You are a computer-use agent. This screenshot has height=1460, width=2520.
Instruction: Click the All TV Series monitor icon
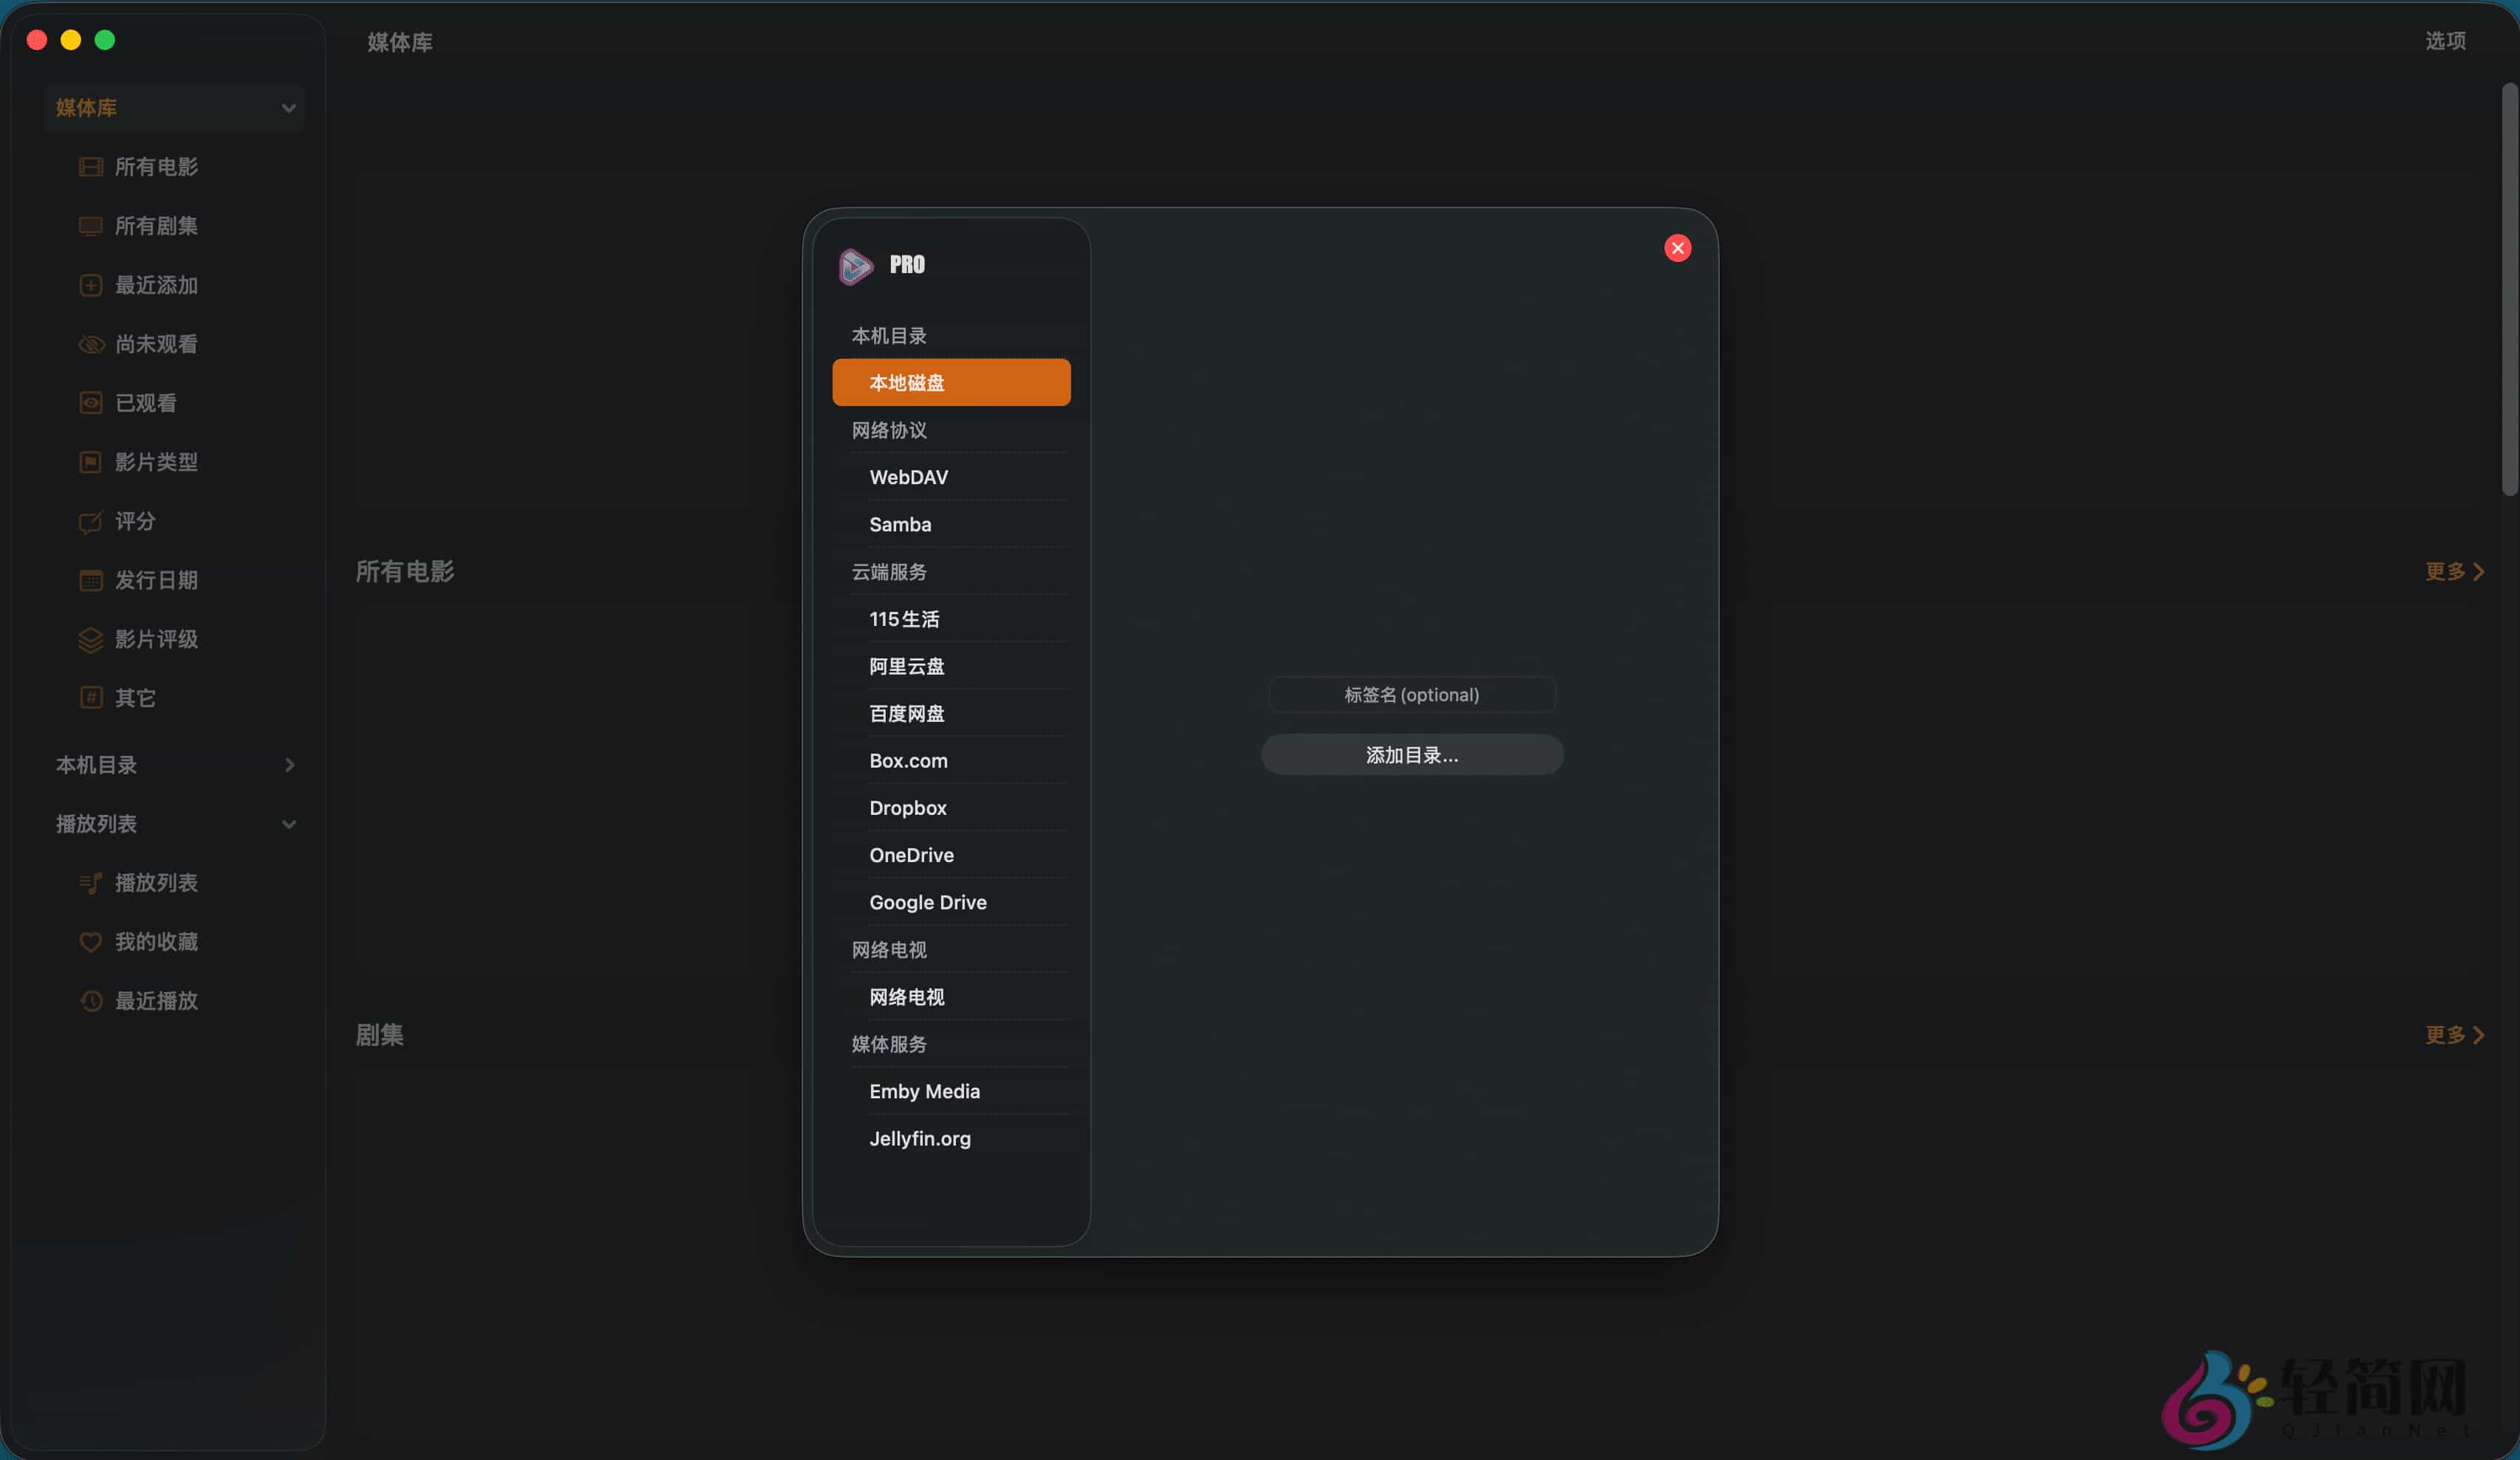[x=90, y=226]
